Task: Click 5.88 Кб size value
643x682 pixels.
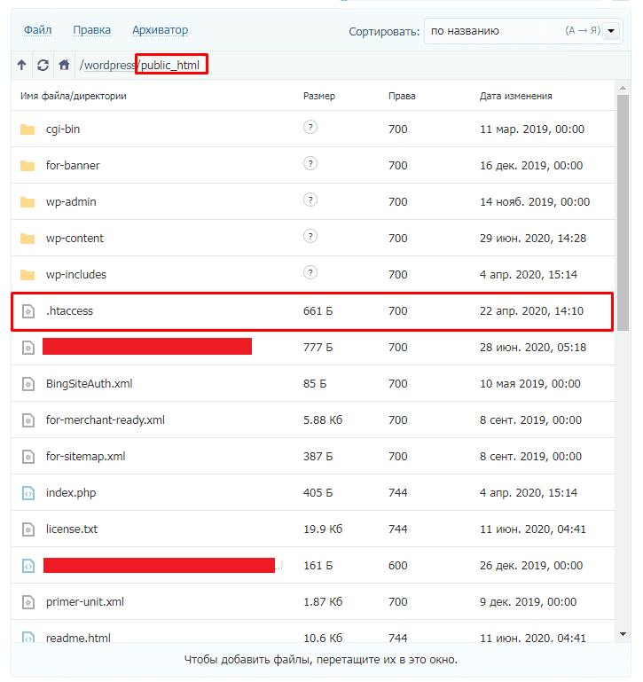Action: [x=323, y=420]
